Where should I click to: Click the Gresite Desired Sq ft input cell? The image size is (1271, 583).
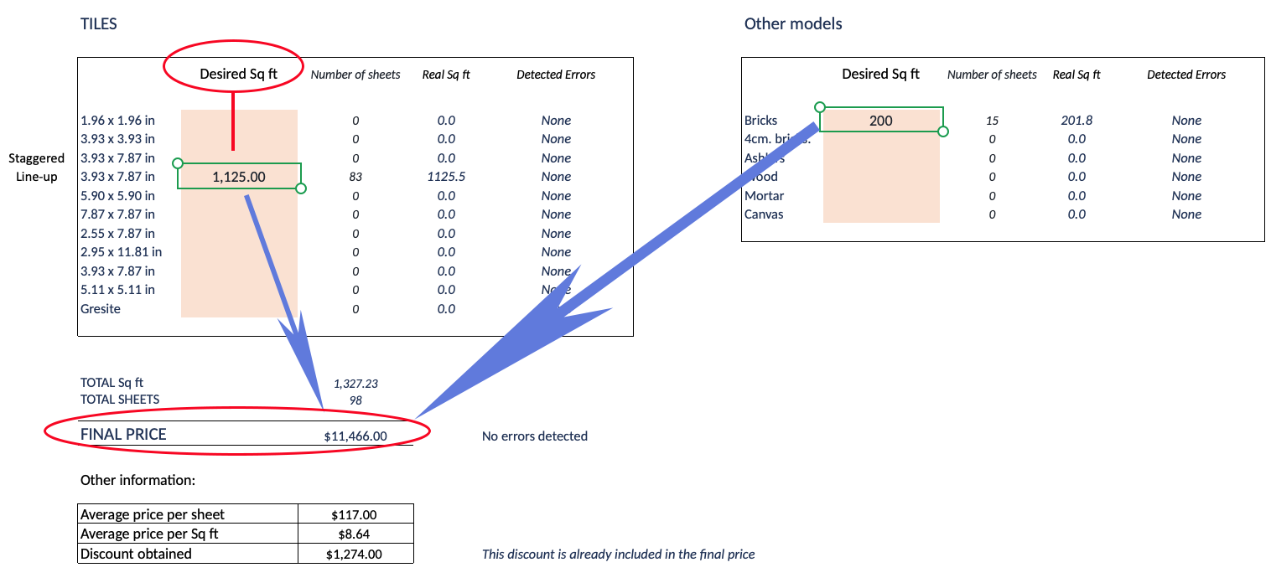(x=239, y=309)
